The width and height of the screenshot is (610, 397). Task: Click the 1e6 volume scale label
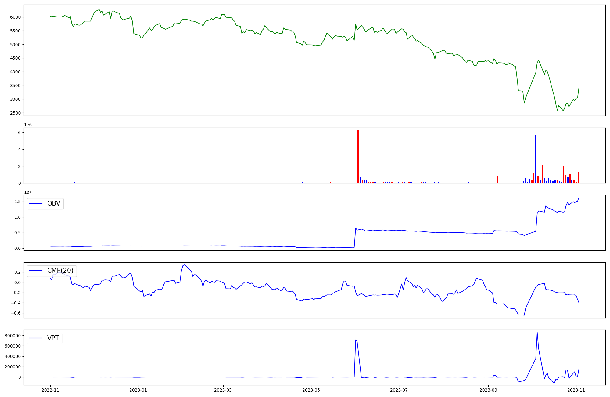(x=28, y=125)
